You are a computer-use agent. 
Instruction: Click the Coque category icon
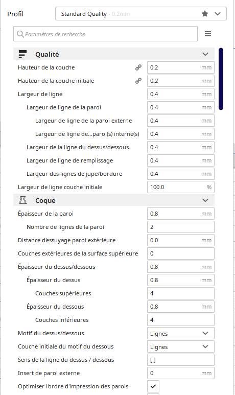tap(22, 200)
